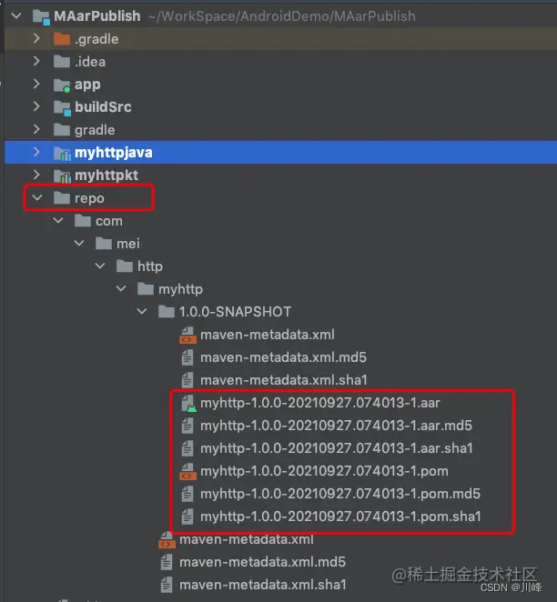Collapse the MAarPublish project root
Image resolution: width=557 pixels, height=602 pixels.
point(16,16)
